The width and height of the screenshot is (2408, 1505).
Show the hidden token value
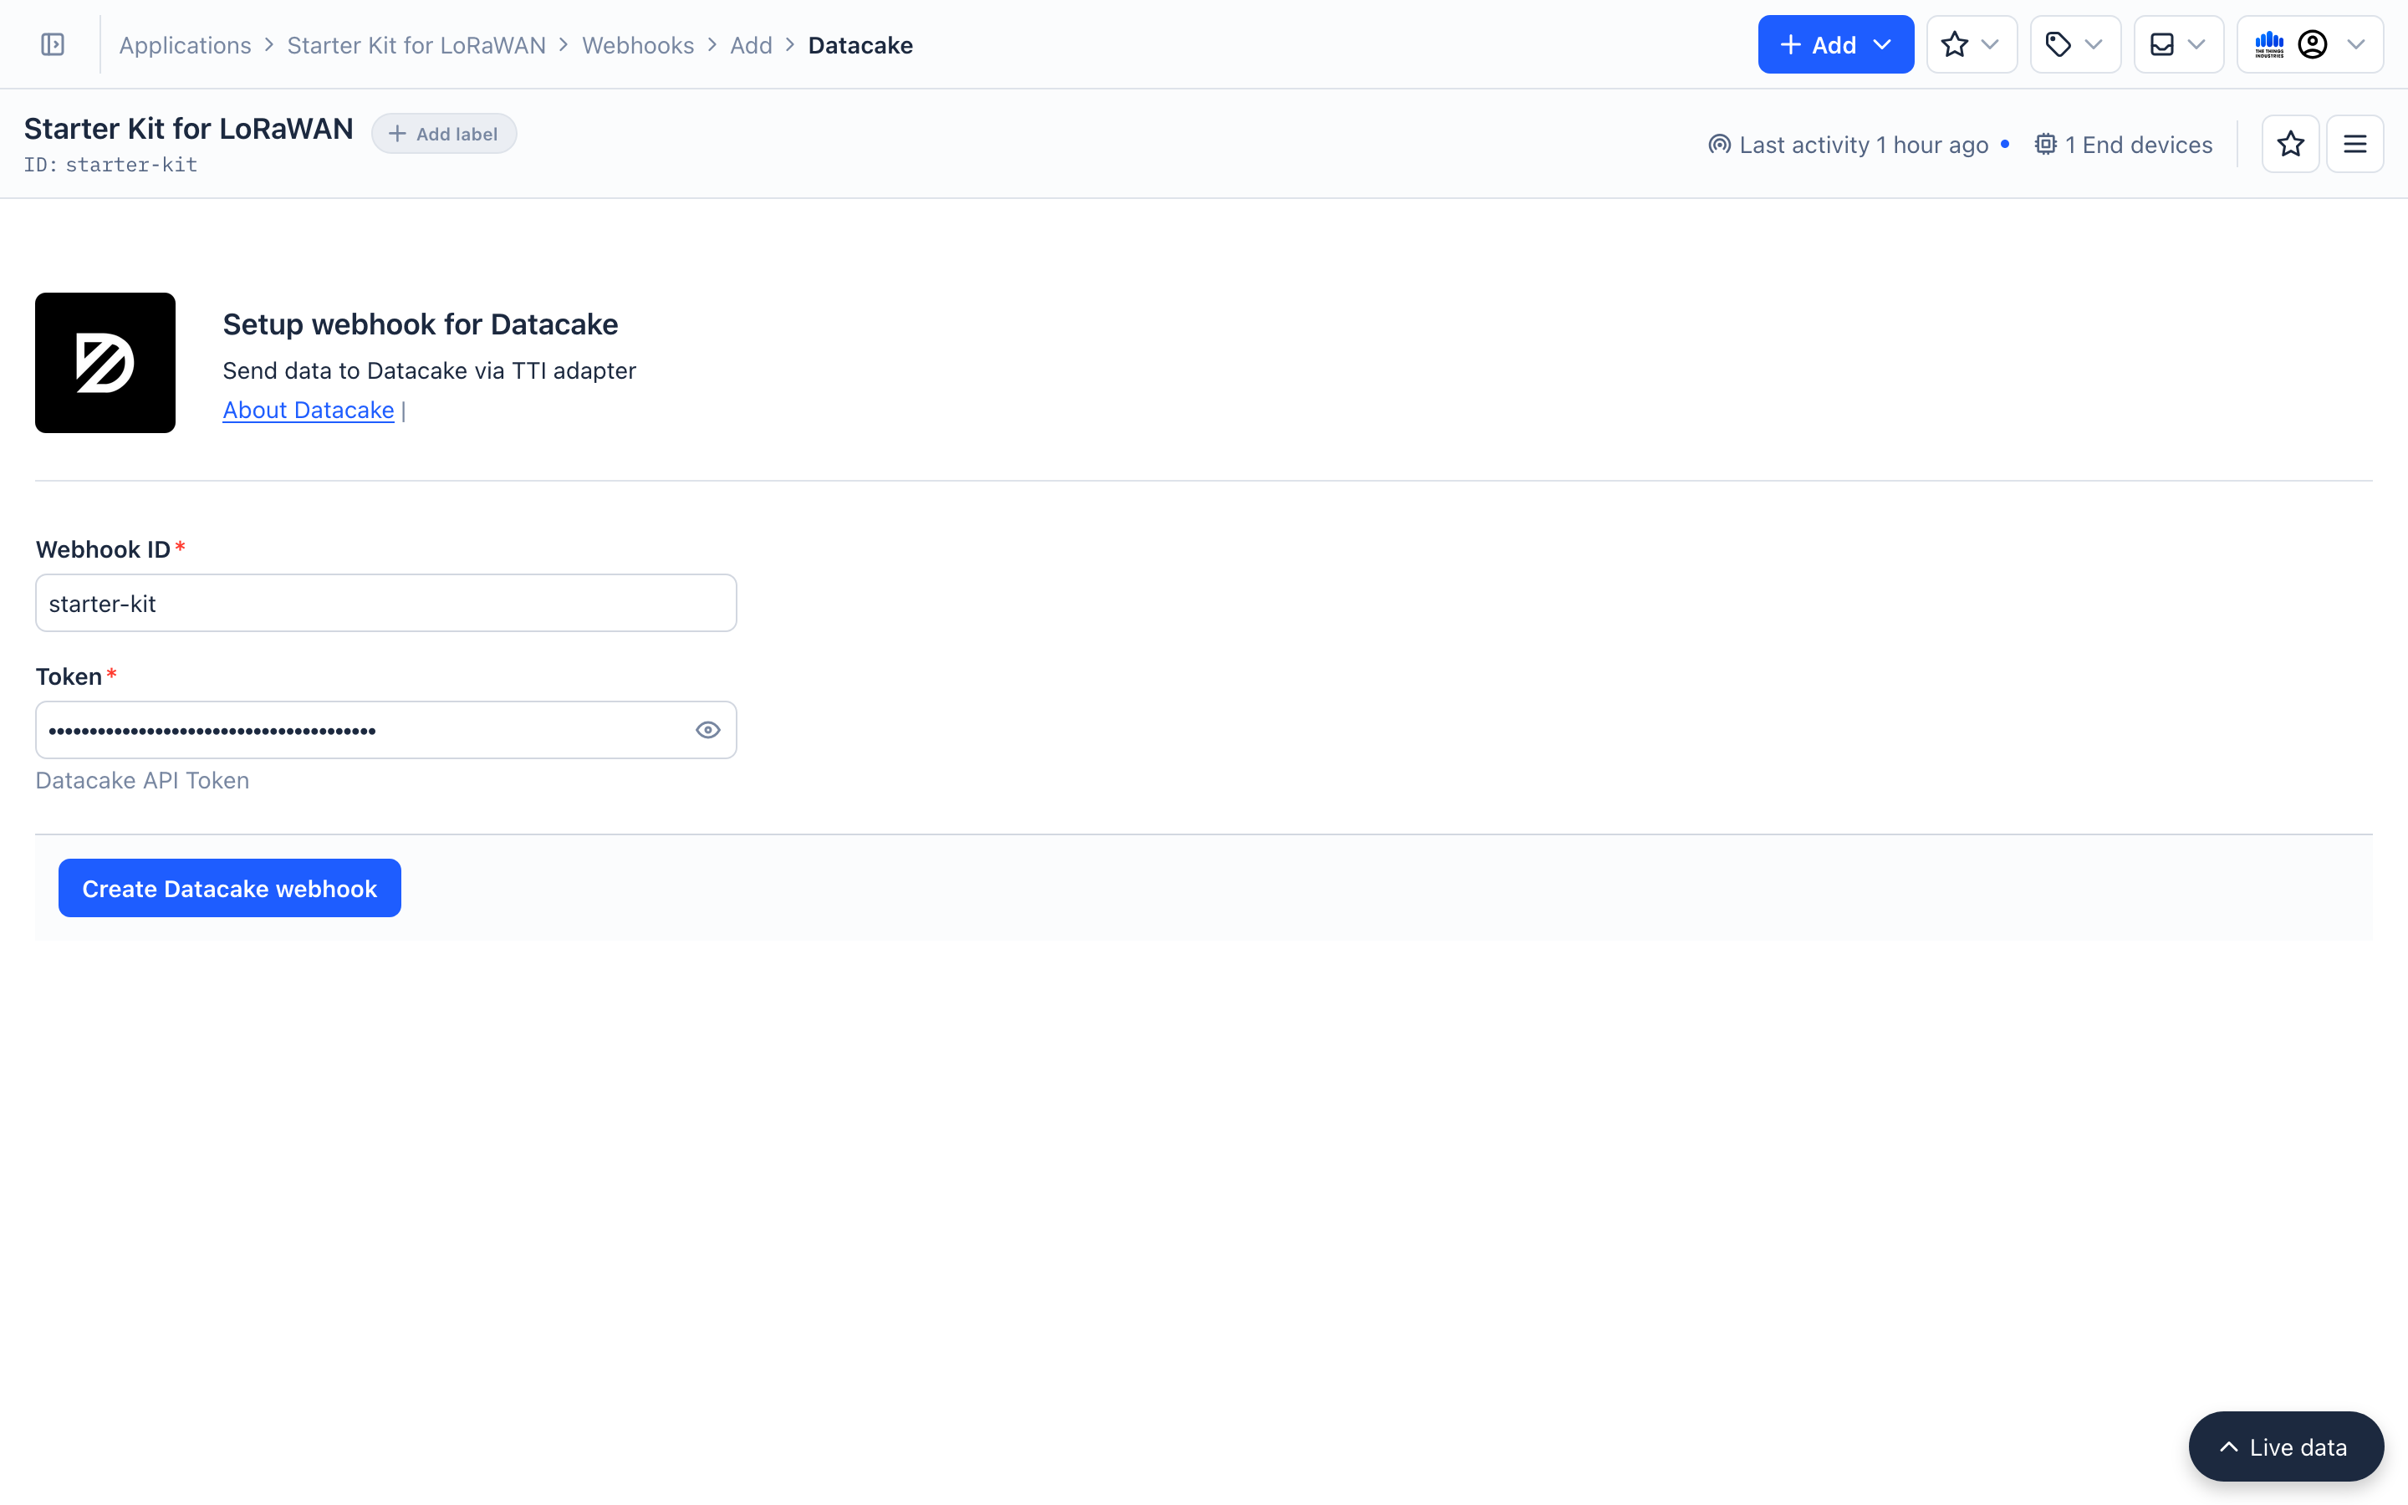tap(707, 730)
